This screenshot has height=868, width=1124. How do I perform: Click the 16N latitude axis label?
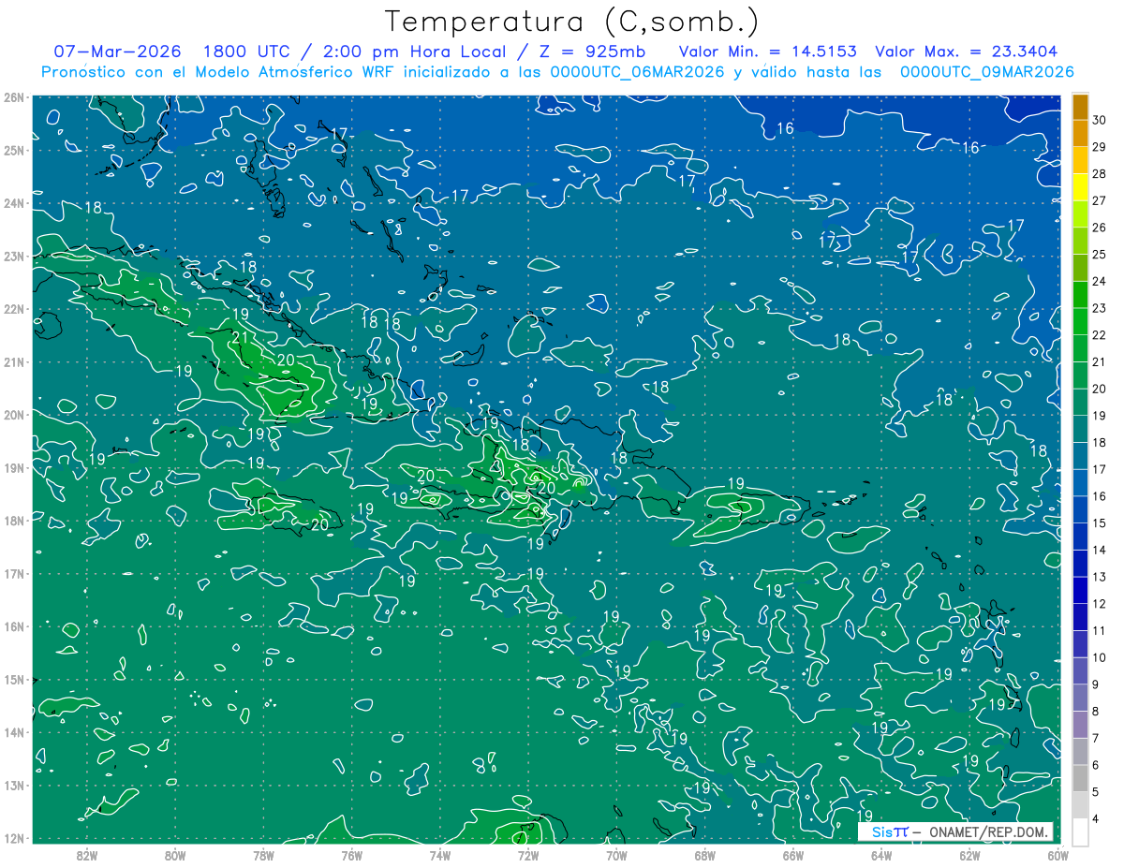(x=13, y=626)
